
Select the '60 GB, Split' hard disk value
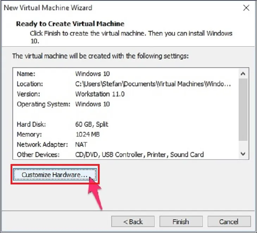point(92,124)
